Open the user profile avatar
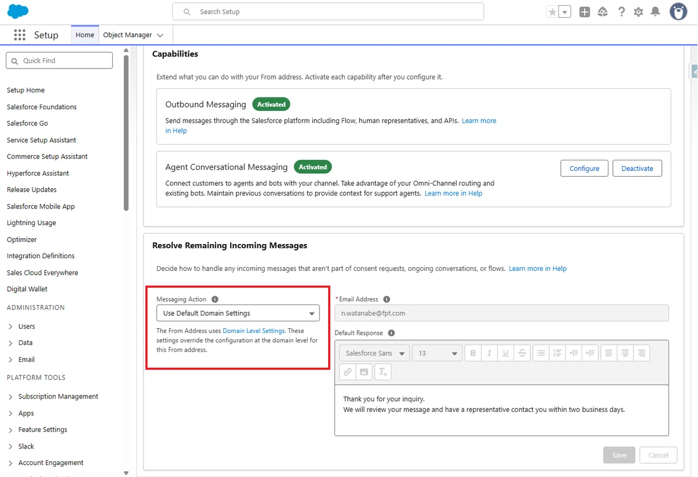Image resolution: width=698 pixels, height=477 pixels. [x=678, y=12]
